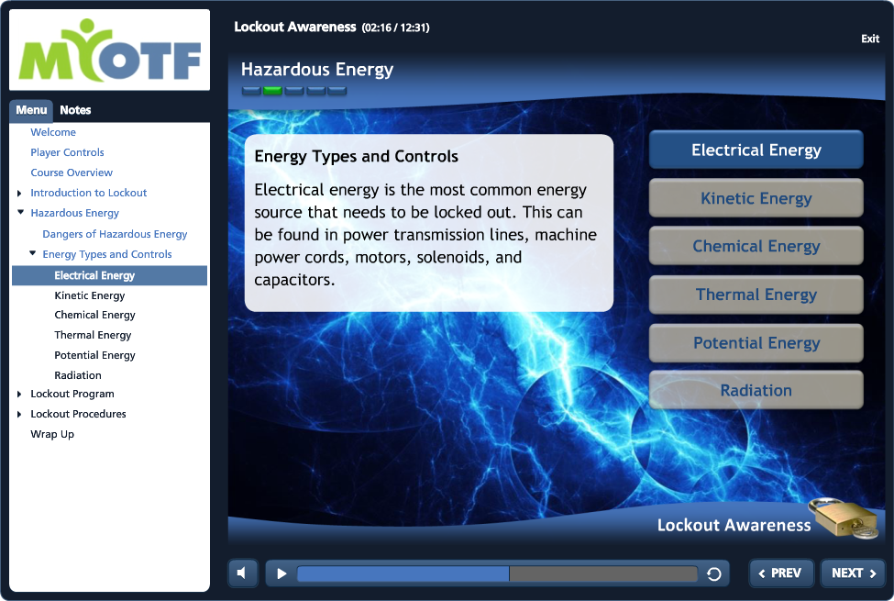
Task: Seek within the slide progress bar
Action: coord(497,573)
